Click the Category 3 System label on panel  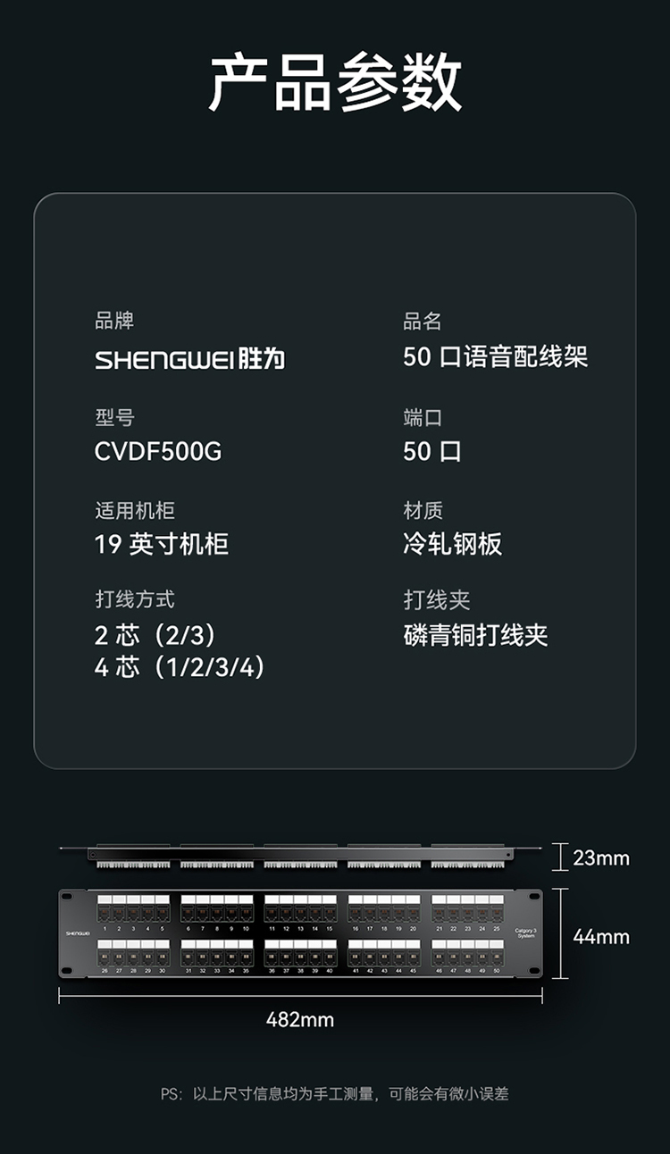coord(526,933)
